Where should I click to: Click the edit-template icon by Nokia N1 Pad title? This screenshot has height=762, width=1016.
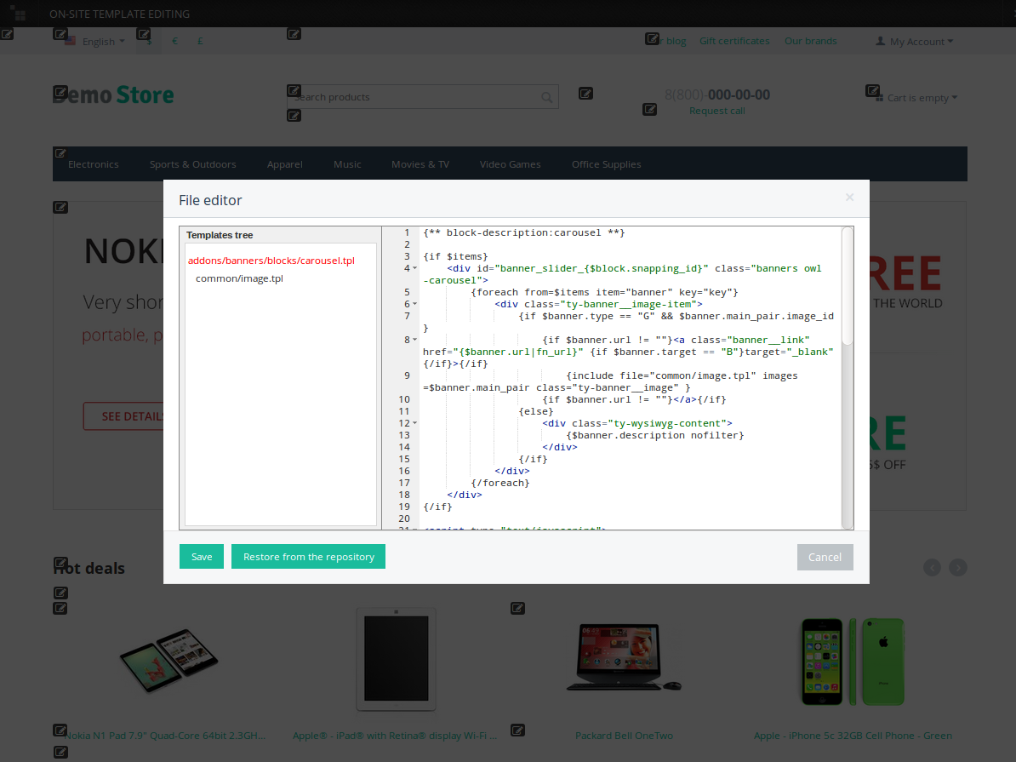point(60,730)
